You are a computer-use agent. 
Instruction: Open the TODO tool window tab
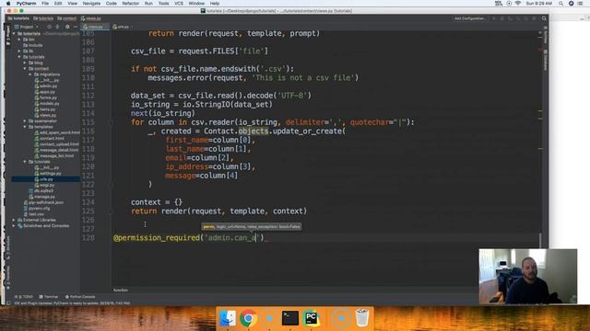(x=24, y=297)
